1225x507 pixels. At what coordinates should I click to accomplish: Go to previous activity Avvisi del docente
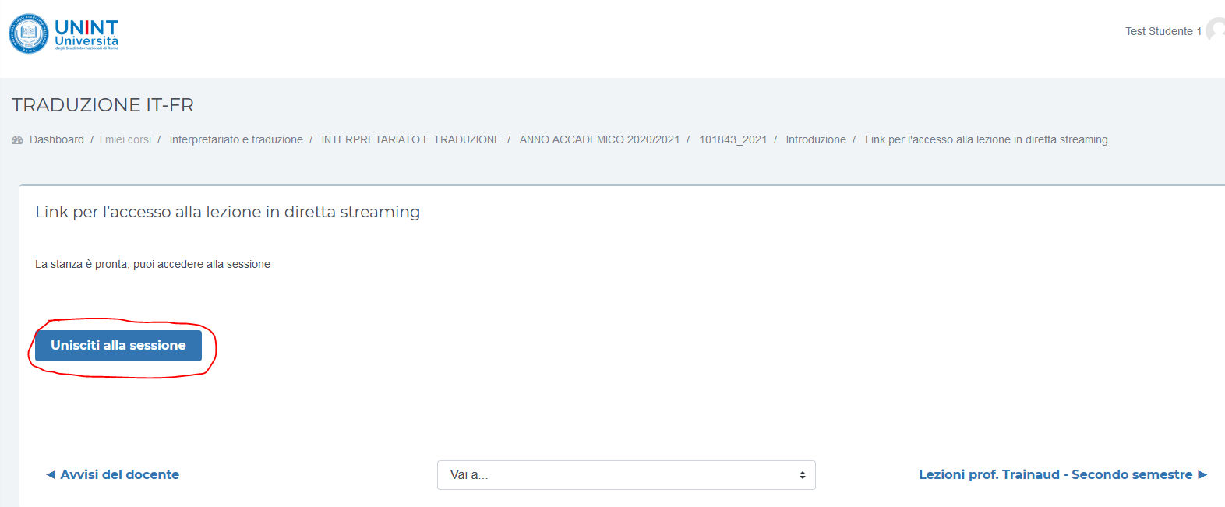tap(113, 474)
